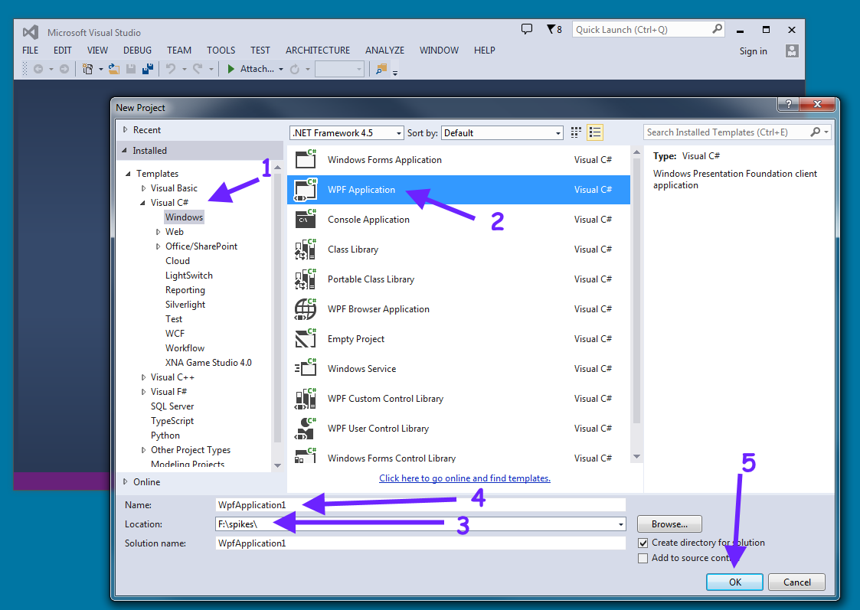The image size is (860, 610).
Task: Click the Redo toolbar icon
Action: (198, 69)
